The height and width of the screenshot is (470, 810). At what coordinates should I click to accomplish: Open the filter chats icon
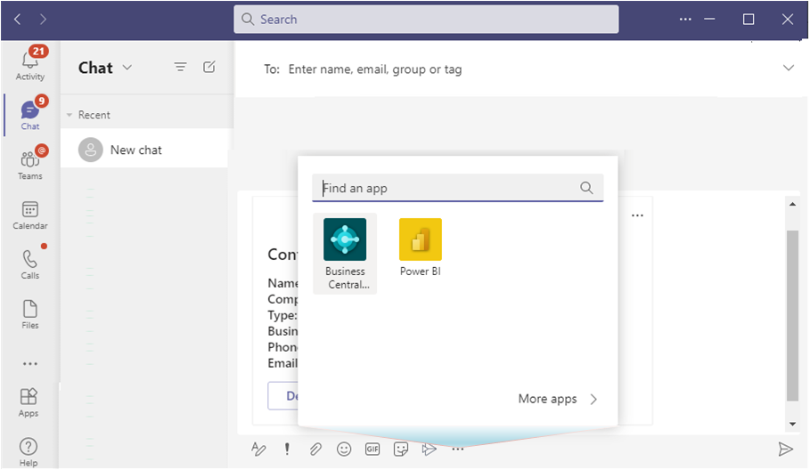point(180,67)
